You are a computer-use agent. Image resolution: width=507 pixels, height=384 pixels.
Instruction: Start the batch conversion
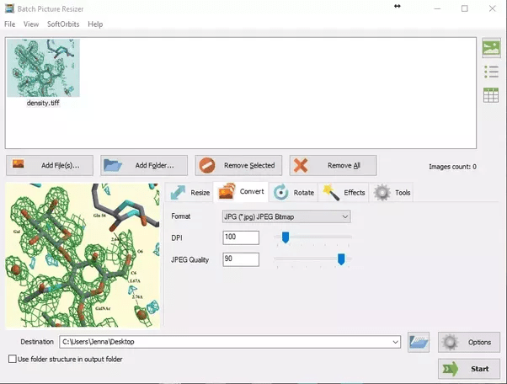click(x=469, y=369)
